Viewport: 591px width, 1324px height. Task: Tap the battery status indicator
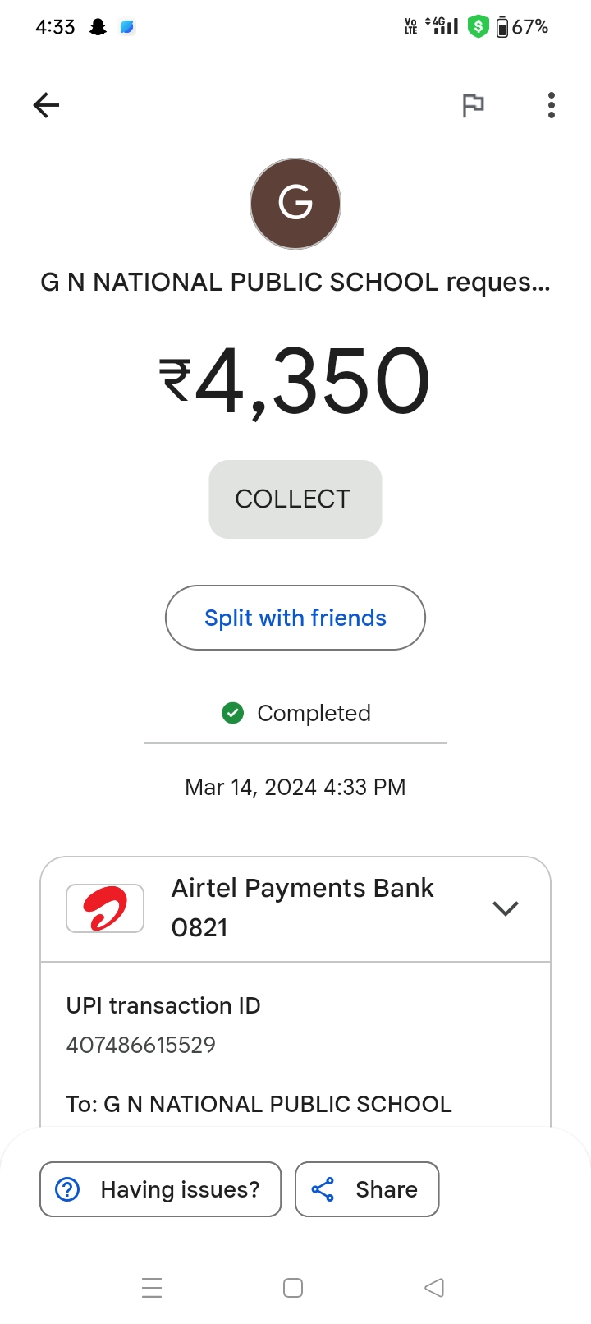pos(522,27)
